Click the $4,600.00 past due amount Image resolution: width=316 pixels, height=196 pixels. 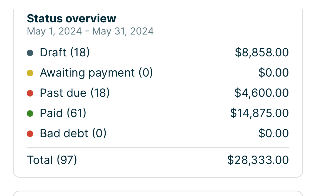pos(262,93)
